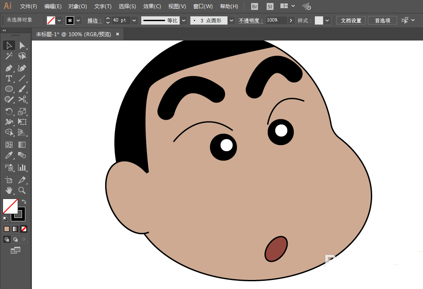Viewport: 423px width, 289px height.
Task: Set paint mode to None
Action: click(24, 229)
